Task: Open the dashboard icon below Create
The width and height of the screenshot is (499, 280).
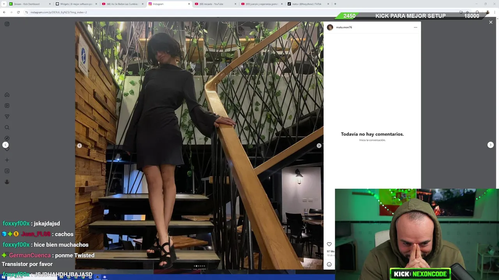Action: (x=7, y=171)
